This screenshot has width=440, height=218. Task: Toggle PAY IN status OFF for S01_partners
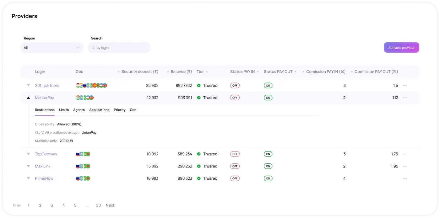[235, 85]
